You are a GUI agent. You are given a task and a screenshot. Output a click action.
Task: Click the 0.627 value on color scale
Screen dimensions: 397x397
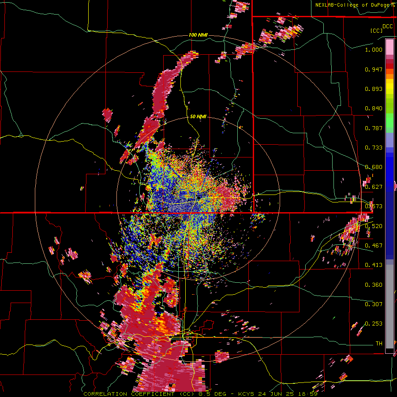click(x=374, y=187)
